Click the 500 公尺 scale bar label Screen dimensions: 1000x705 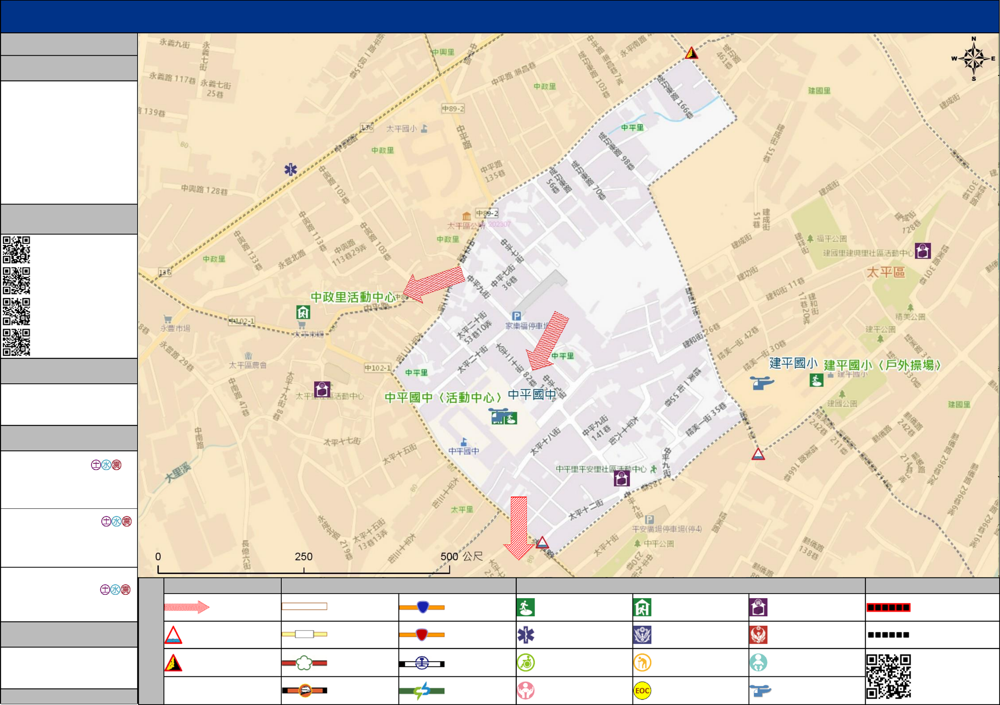pyautogui.click(x=462, y=556)
